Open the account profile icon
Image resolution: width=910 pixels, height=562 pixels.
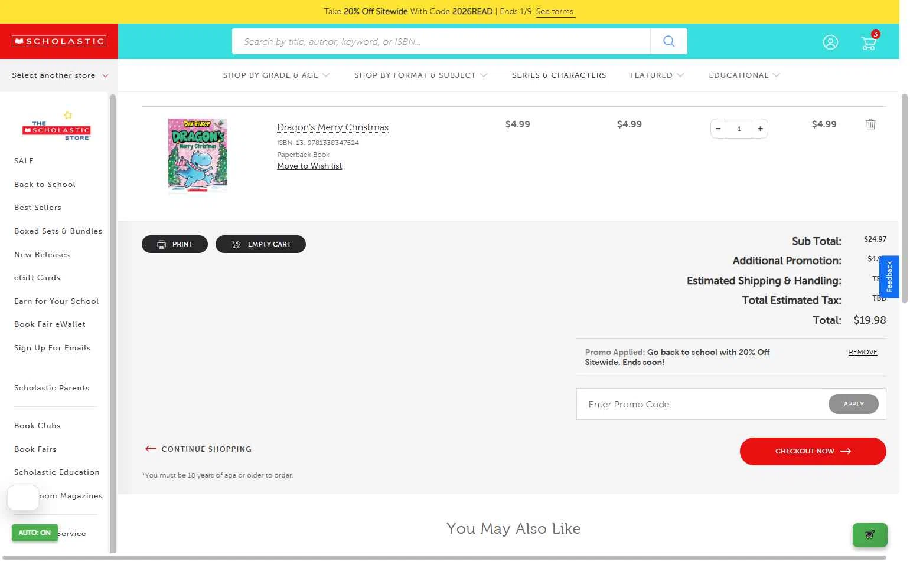click(x=830, y=42)
